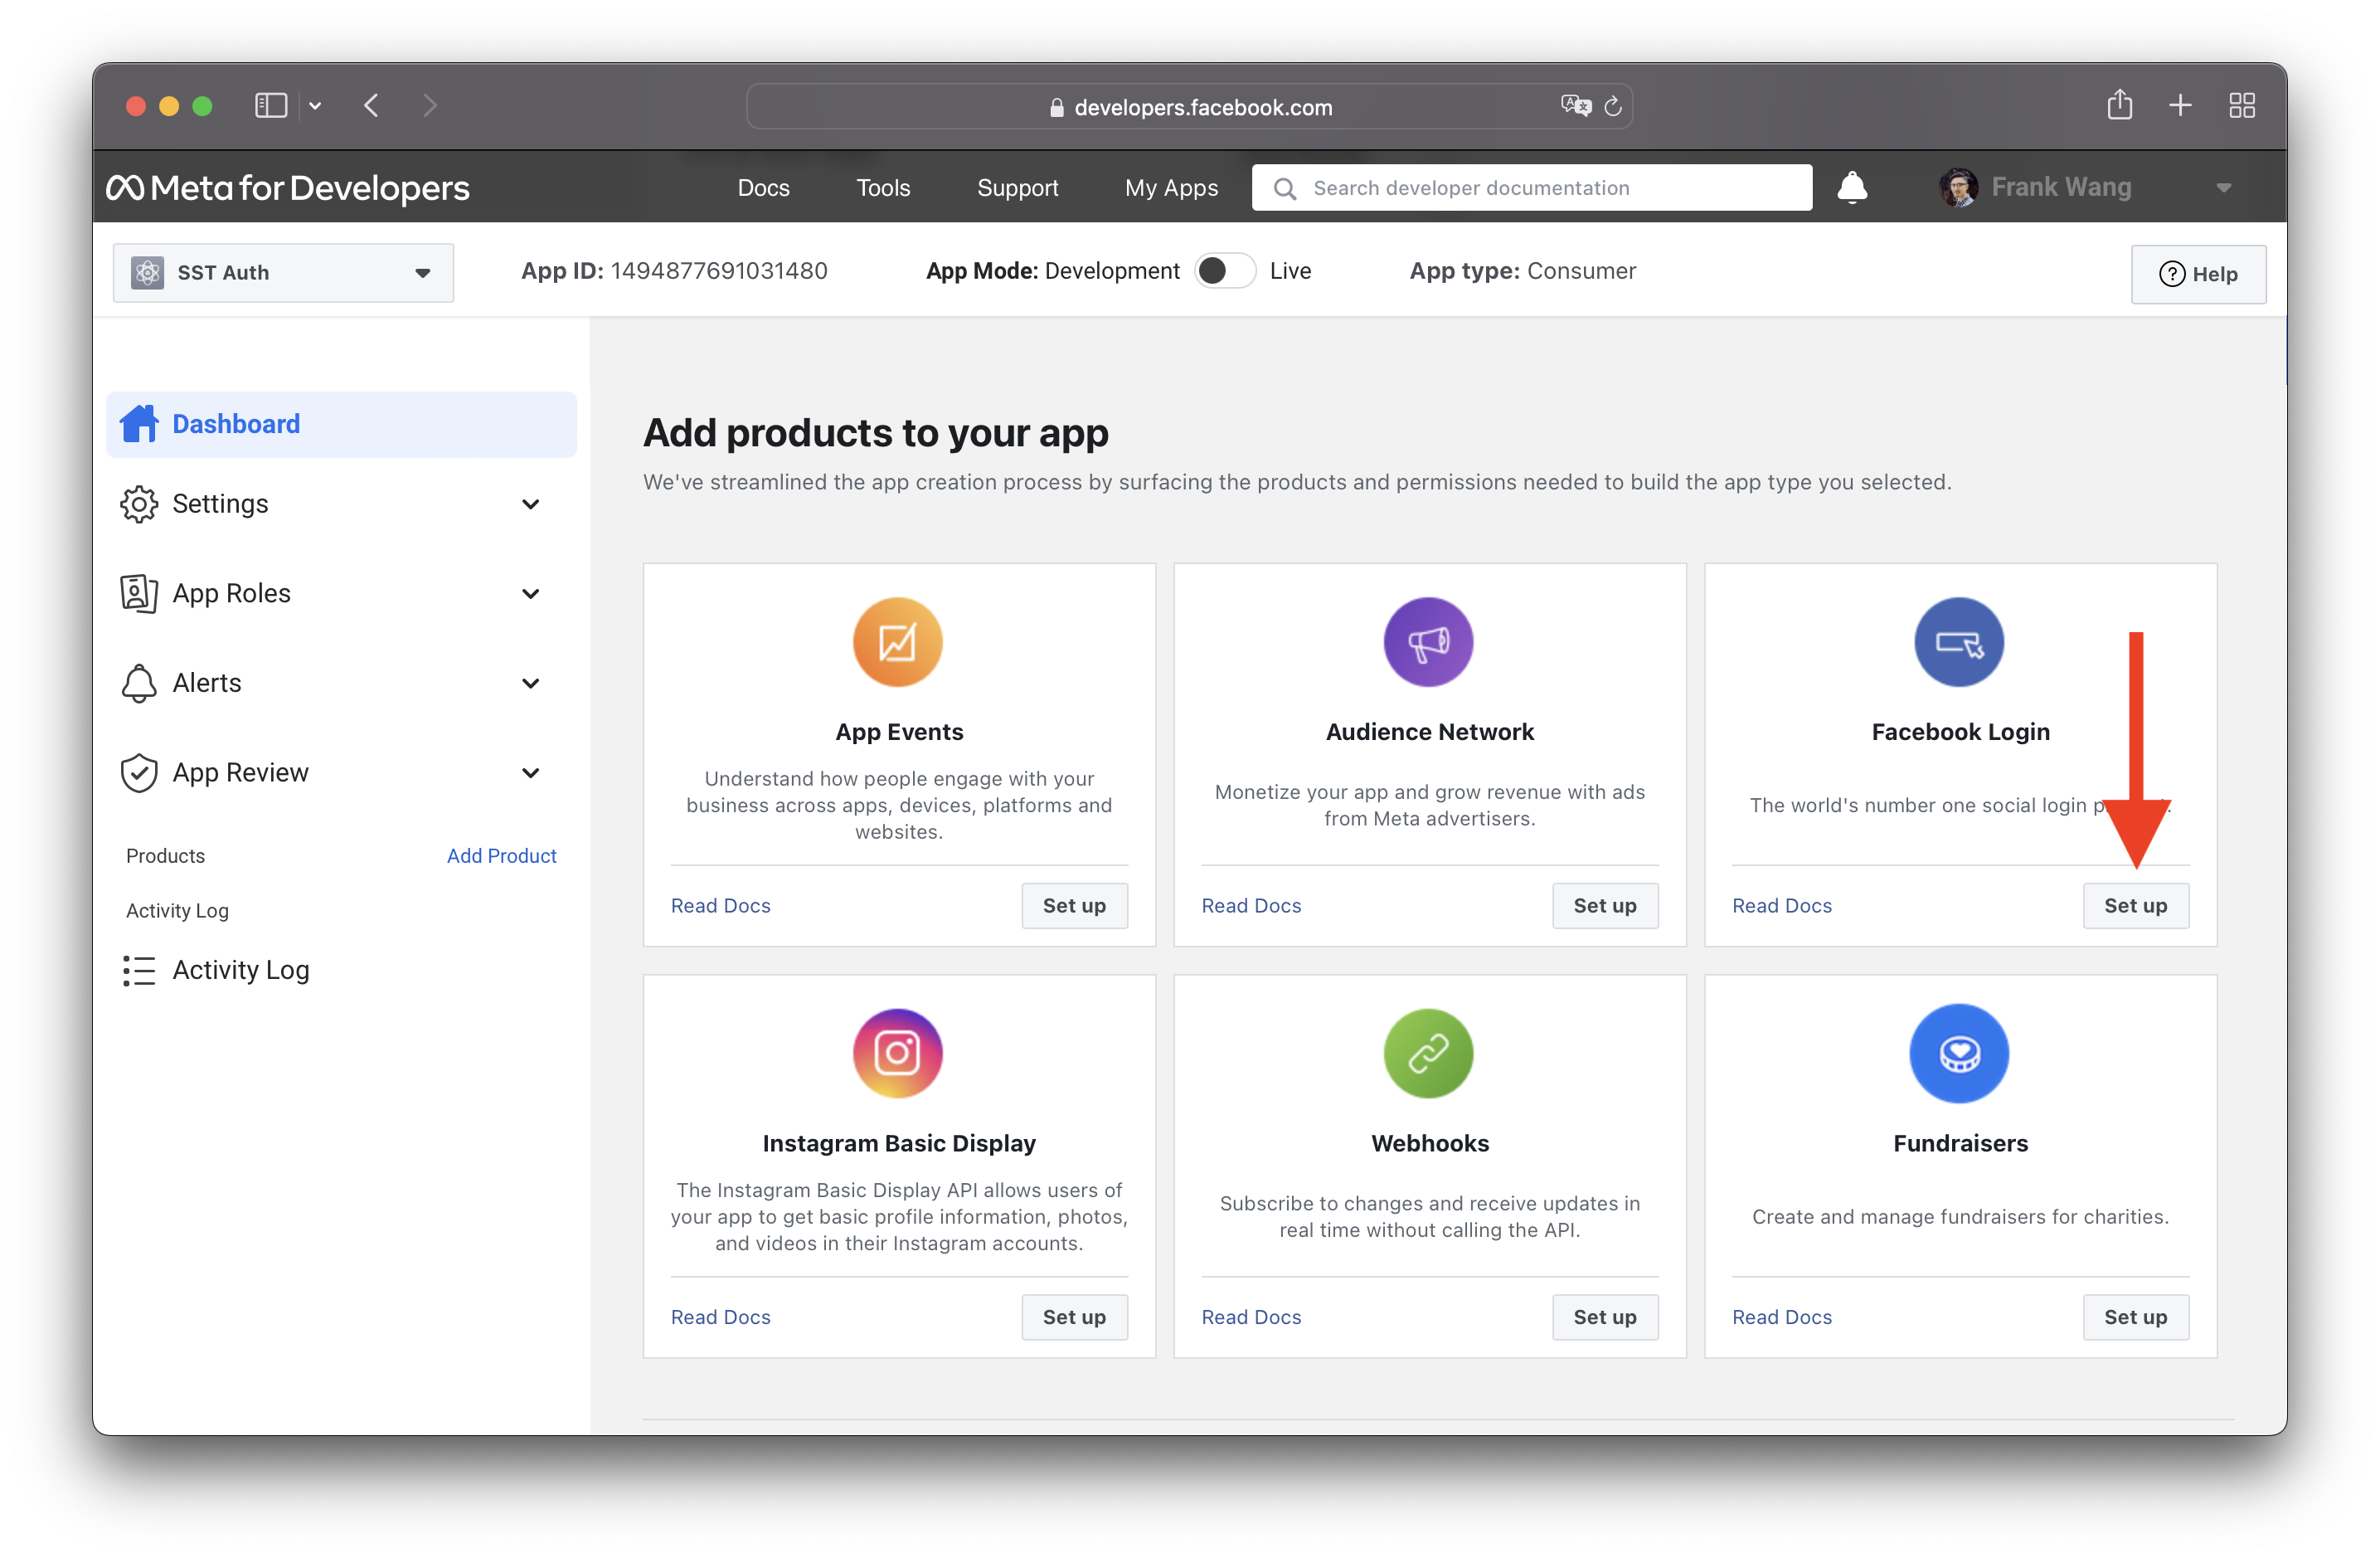Viewport: 2380px width, 1558px height.
Task: Click the Meta for Developers logo
Action: (x=288, y=187)
